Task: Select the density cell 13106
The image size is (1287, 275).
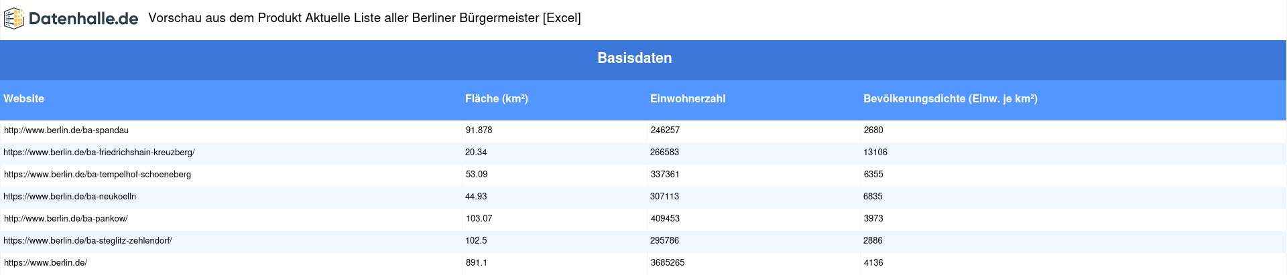Action: coord(875,153)
